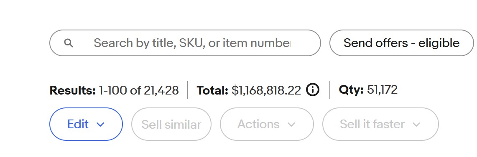Select the bold Total: label

pyautogui.click(x=212, y=90)
